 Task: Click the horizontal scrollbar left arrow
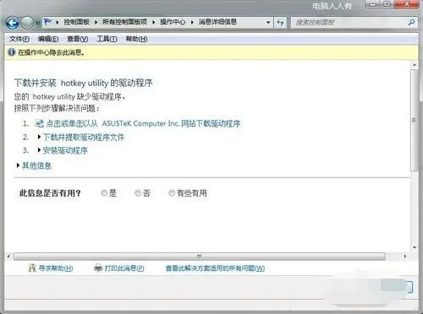click(x=8, y=257)
